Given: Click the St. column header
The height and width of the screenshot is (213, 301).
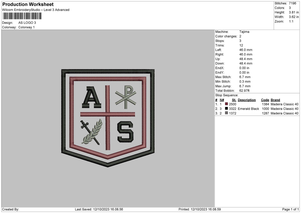Looking at the screenshot, I should (234, 100).
